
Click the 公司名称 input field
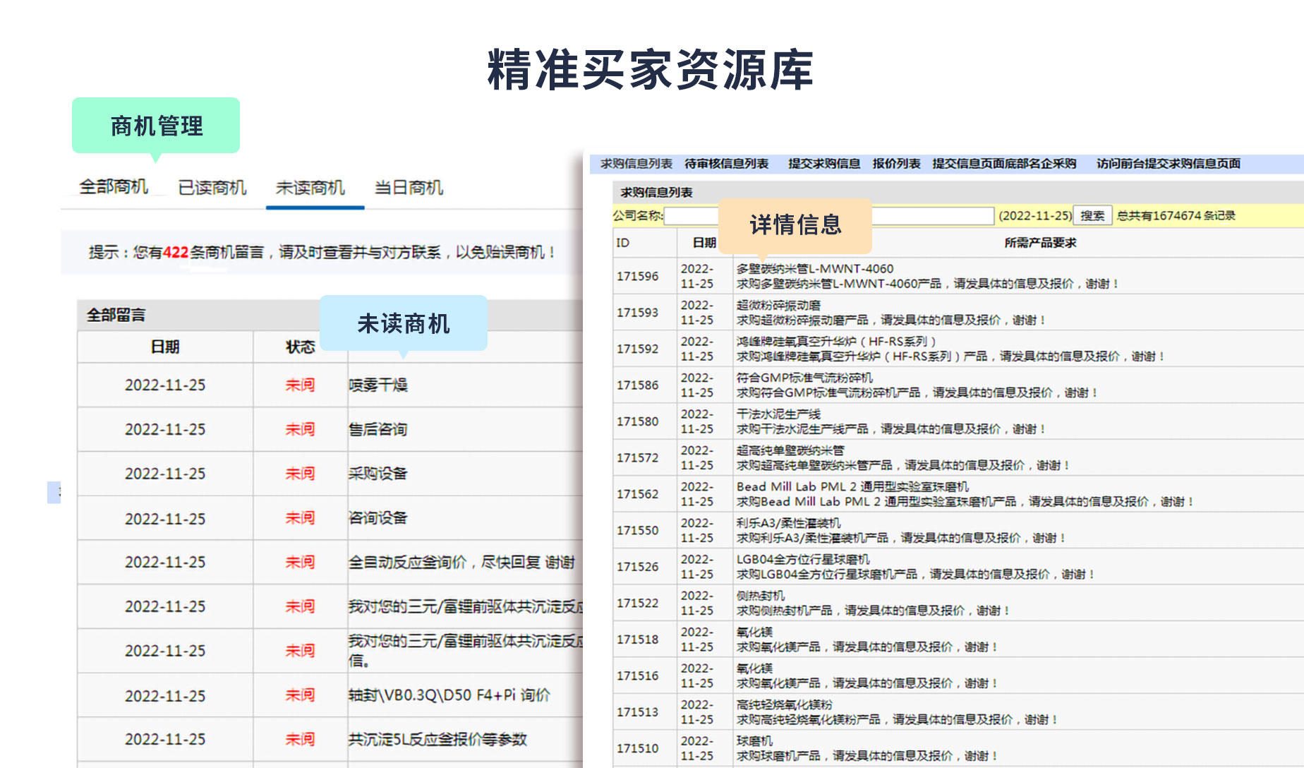[x=692, y=216]
